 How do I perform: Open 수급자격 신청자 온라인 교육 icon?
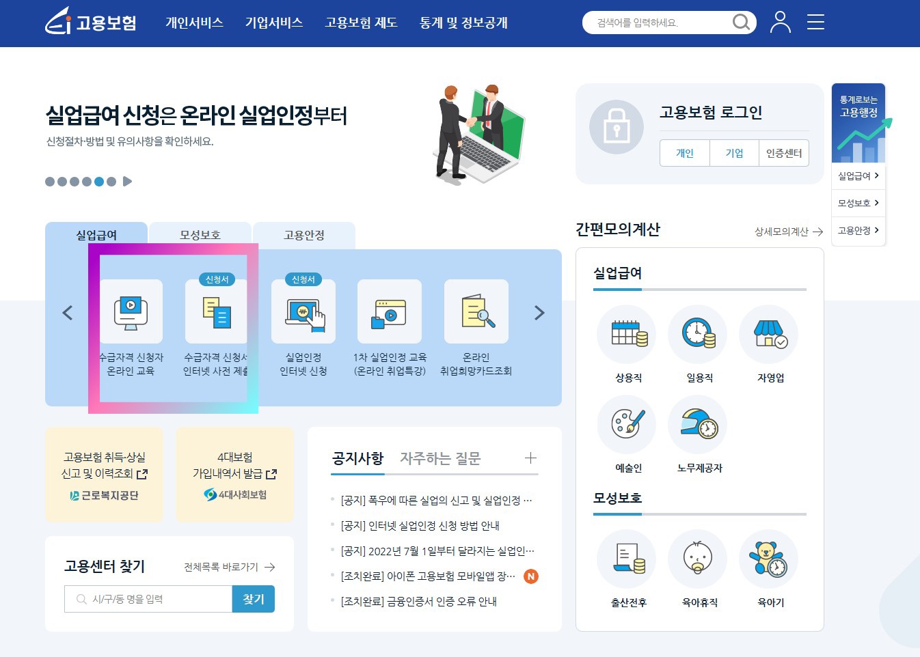(131, 311)
